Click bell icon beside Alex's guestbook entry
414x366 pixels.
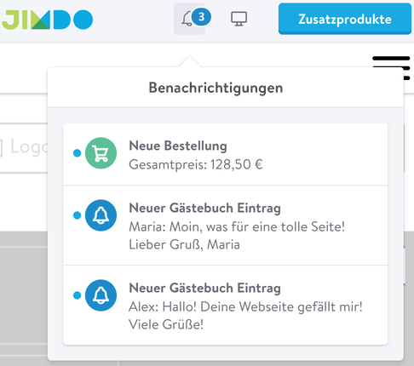tap(101, 295)
